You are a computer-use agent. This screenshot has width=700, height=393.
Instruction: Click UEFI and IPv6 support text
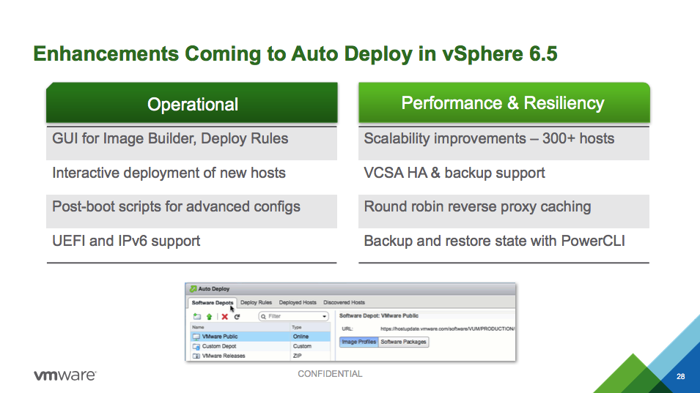(126, 241)
